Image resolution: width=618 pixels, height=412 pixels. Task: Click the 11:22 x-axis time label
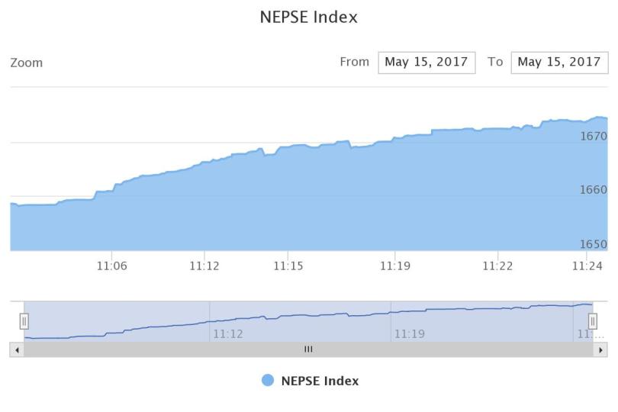pyautogui.click(x=497, y=266)
